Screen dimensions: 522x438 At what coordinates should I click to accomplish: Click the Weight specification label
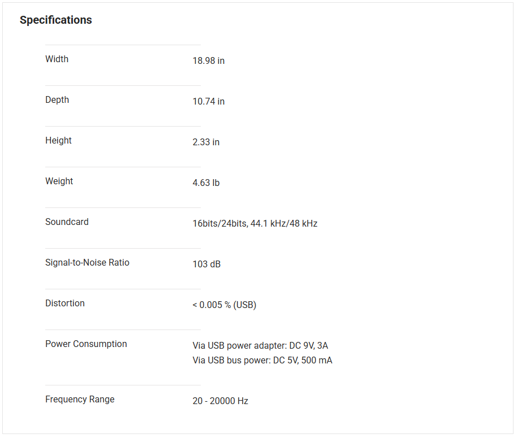59,181
